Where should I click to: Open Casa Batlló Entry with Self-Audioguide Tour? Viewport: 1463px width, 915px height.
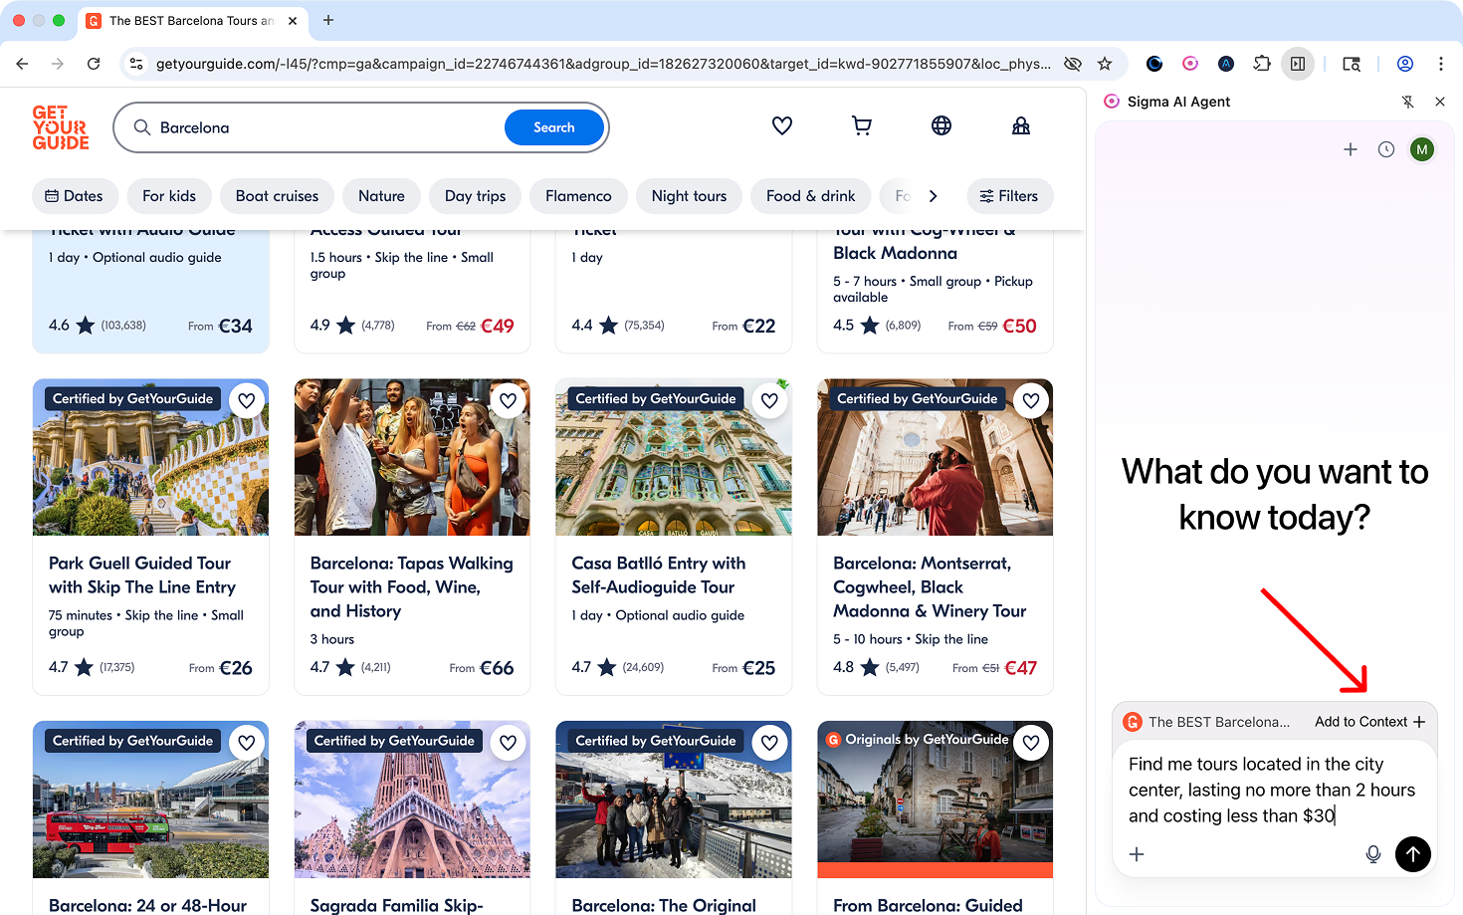point(659,575)
